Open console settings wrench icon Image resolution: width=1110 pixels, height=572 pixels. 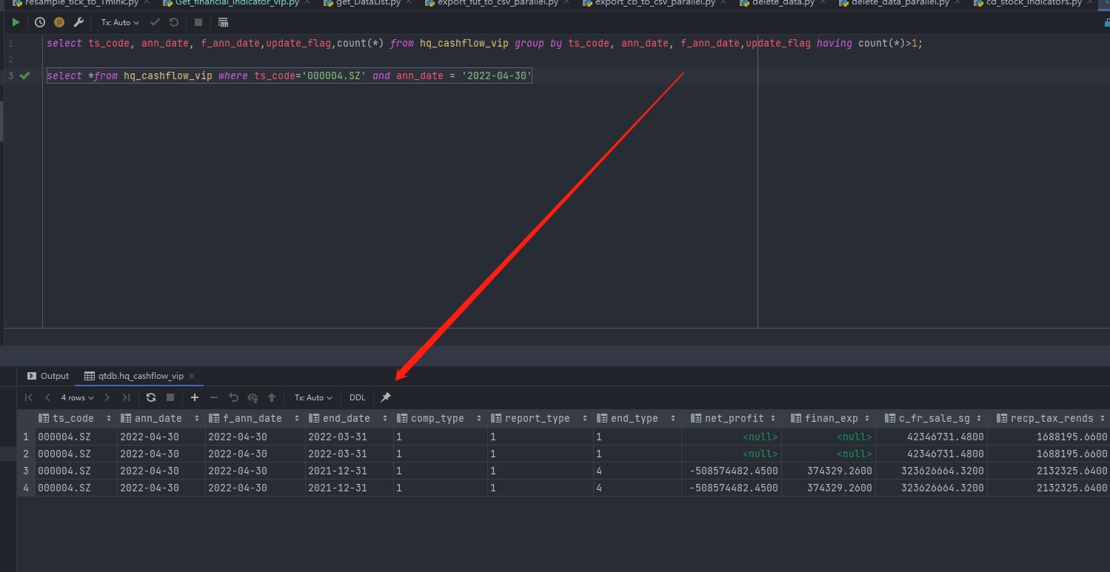[78, 22]
